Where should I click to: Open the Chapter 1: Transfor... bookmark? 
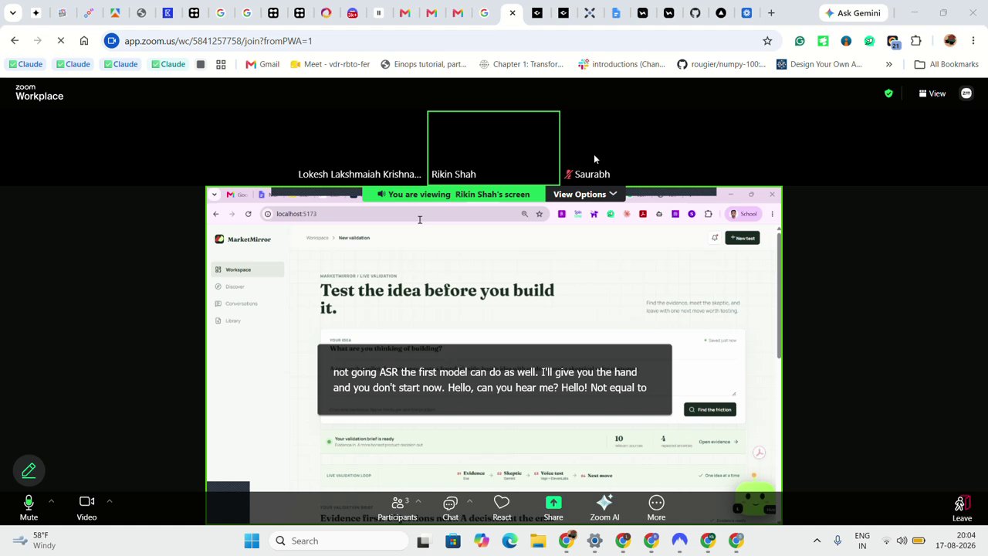coord(521,64)
